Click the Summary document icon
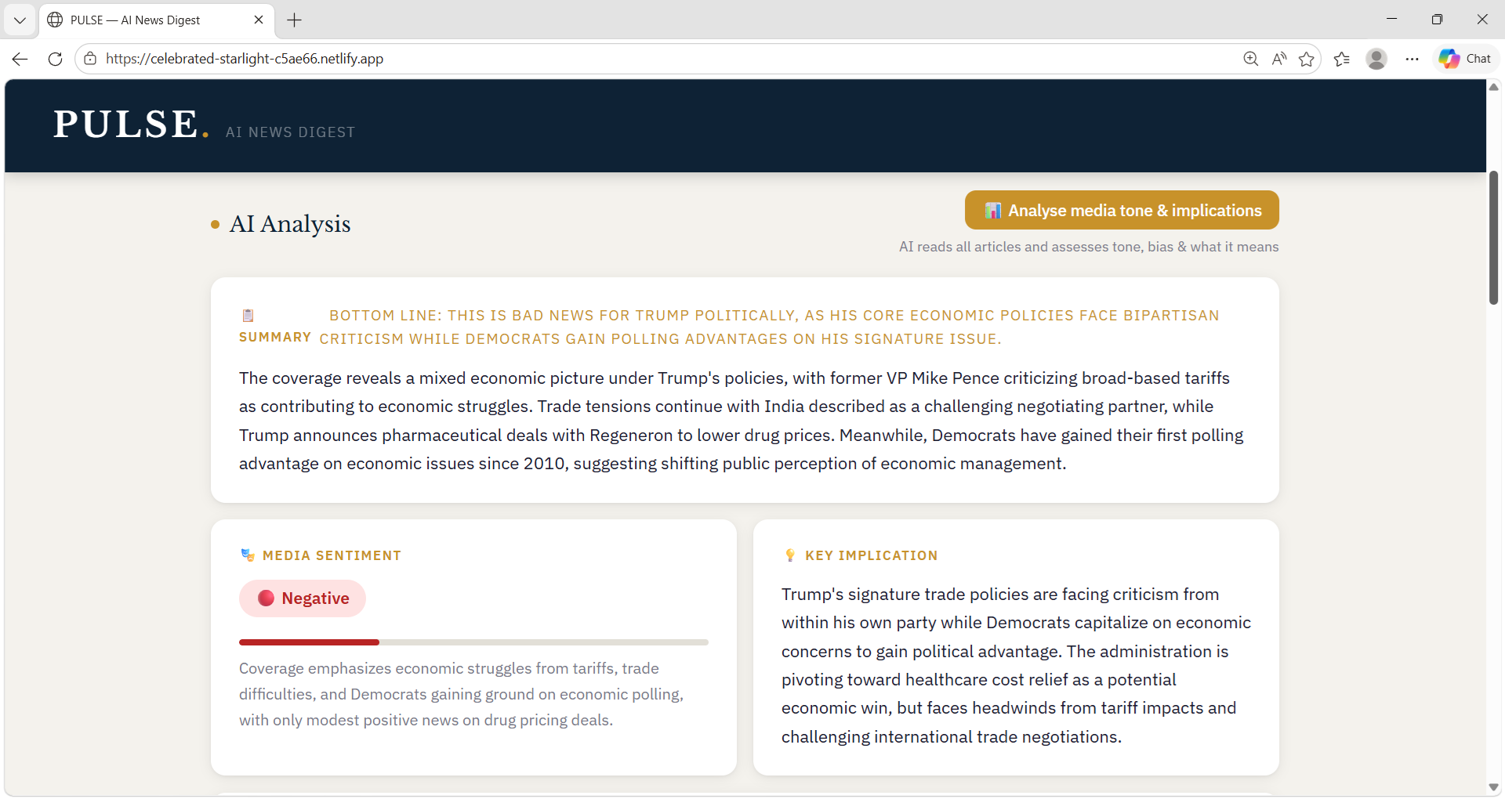Image resolution: width=1505 pixels, height=799 pixels. pyautogui.click(x=248, y=315)
